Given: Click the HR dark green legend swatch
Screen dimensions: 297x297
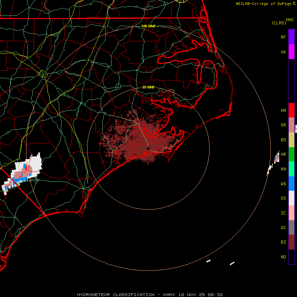Looking at the screenshot, I should point(291,154).
